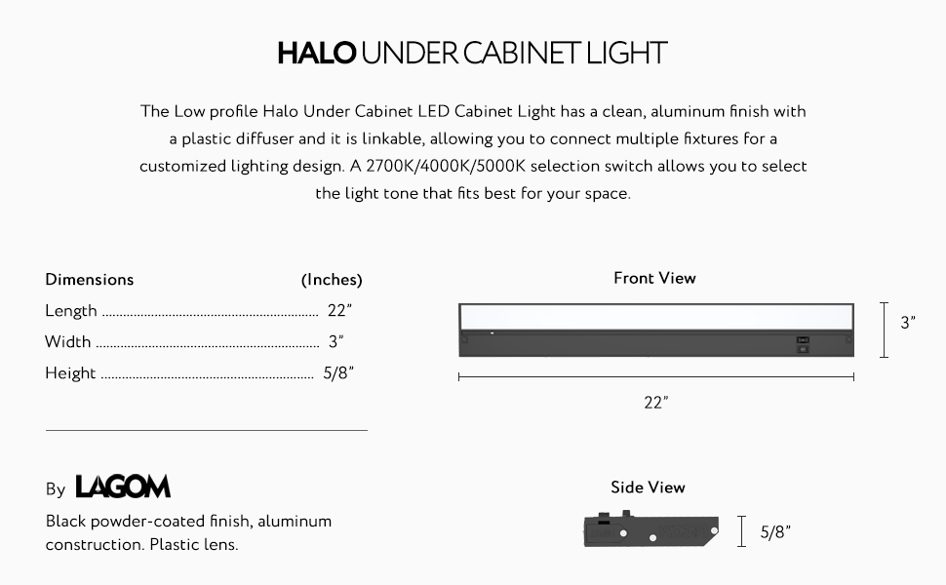Click the "Side View" label

(x=648, y=487)
